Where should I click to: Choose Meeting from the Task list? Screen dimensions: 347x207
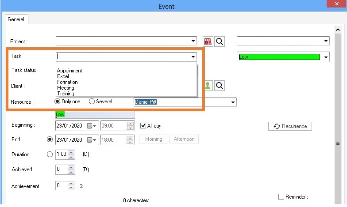66,88
